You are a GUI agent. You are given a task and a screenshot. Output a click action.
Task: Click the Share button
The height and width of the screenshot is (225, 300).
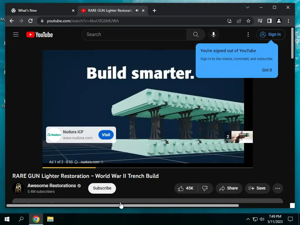229,188
